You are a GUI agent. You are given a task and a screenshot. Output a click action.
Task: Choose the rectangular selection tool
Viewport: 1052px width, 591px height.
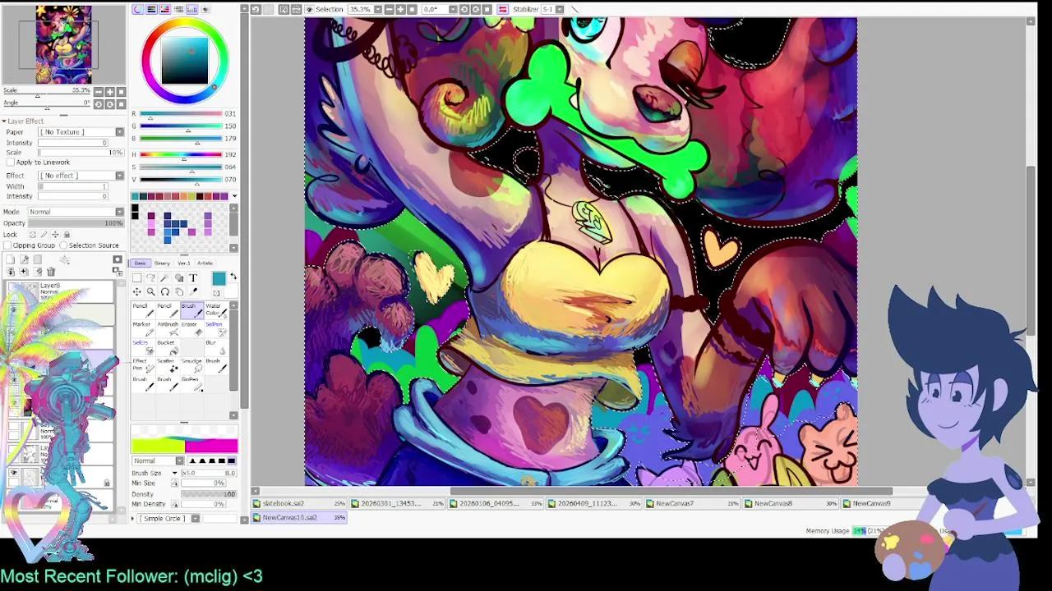point(137,277)
